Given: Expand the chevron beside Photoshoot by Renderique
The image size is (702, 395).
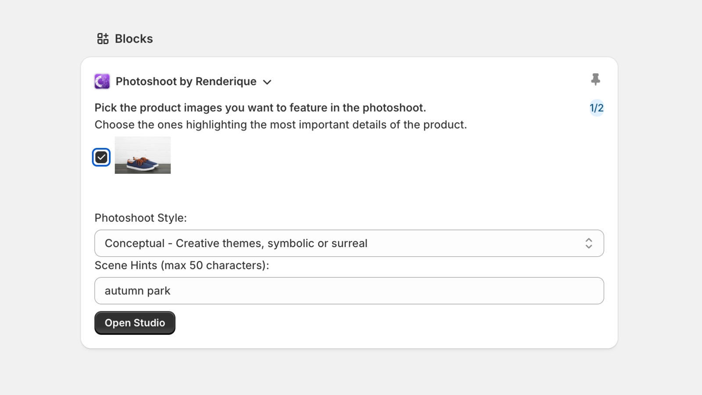Looking at the screenshot, I should tap(267, 82).
